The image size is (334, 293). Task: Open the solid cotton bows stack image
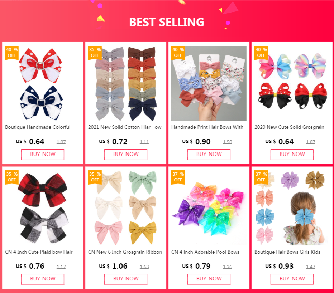[x=126, y=83]
